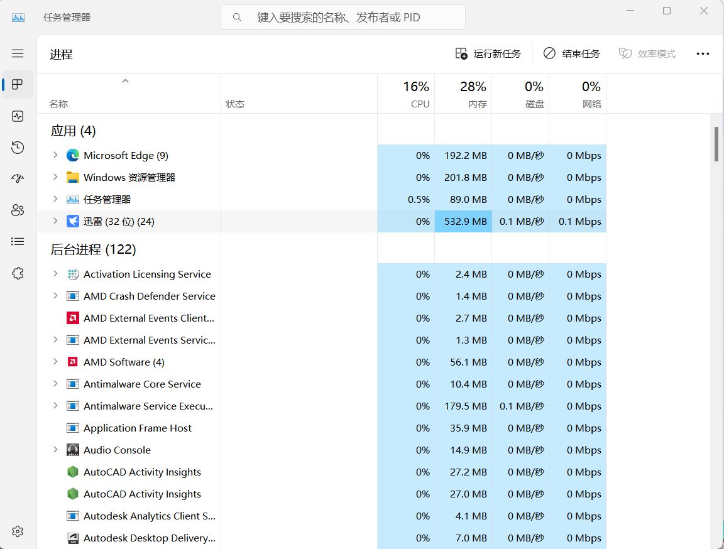
Task: Click the 0.5% CPU cell
Action: point(407,199)
